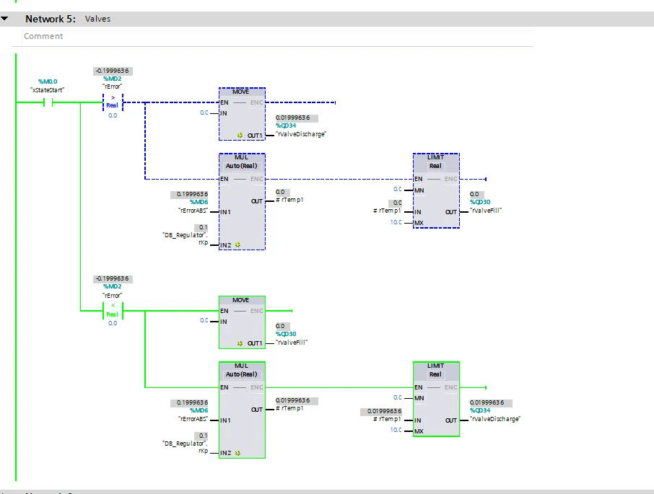Select the less-than Real comparator contact
This screenshot has height=494, width=654.
pos(113,310)
